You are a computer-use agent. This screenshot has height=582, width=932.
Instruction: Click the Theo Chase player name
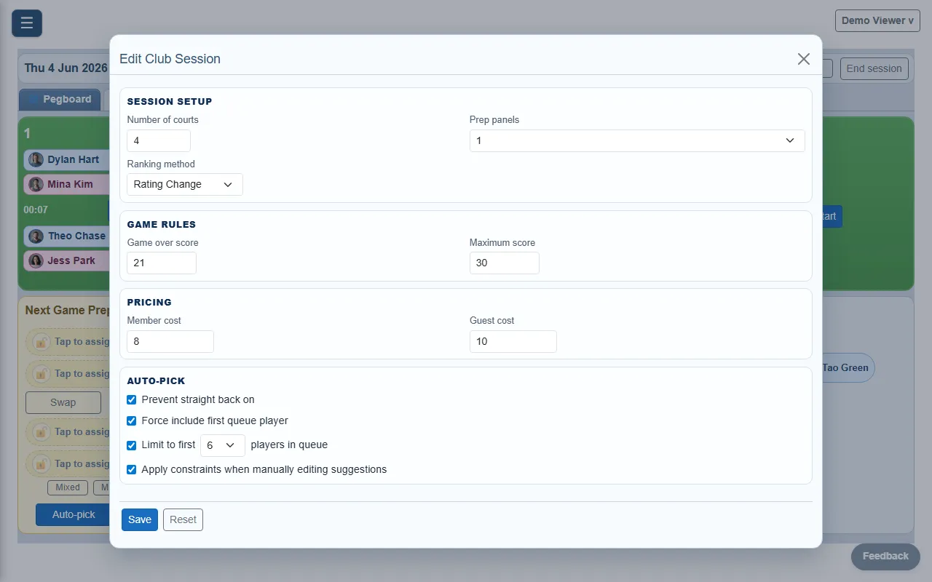76,236
